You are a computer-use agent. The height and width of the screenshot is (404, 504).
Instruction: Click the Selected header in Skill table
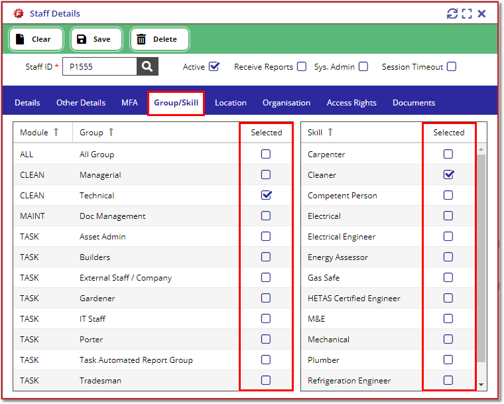(449, 132)
